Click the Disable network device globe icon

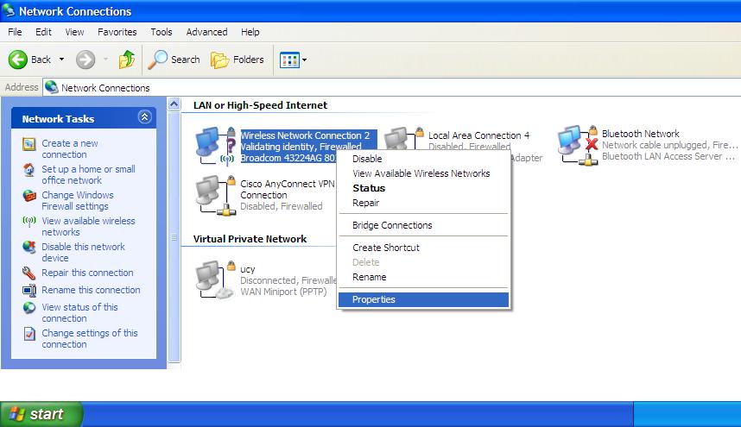click(28, 247)
